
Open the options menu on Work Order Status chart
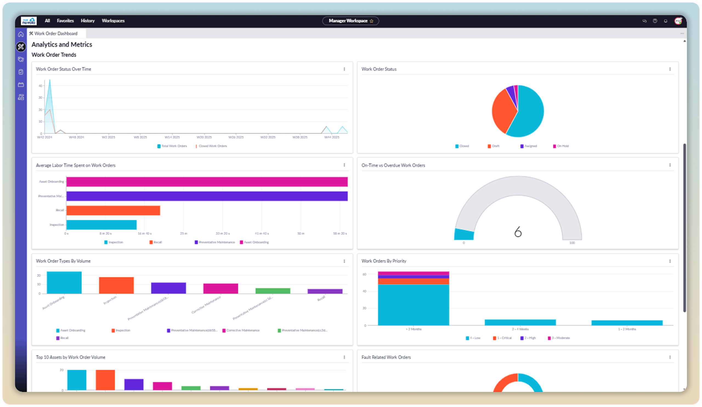(670, 69)
